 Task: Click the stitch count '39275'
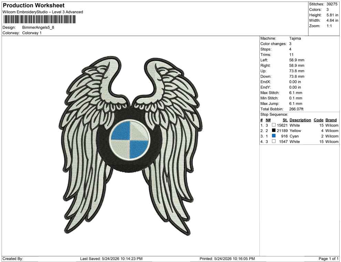[332, 4]
